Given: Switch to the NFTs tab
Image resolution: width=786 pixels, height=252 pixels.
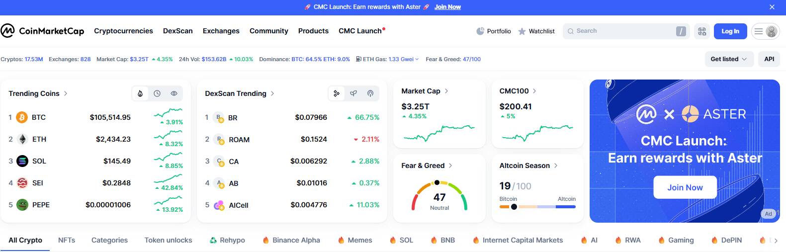Looking at the screenshot, I should pos(67,240).
